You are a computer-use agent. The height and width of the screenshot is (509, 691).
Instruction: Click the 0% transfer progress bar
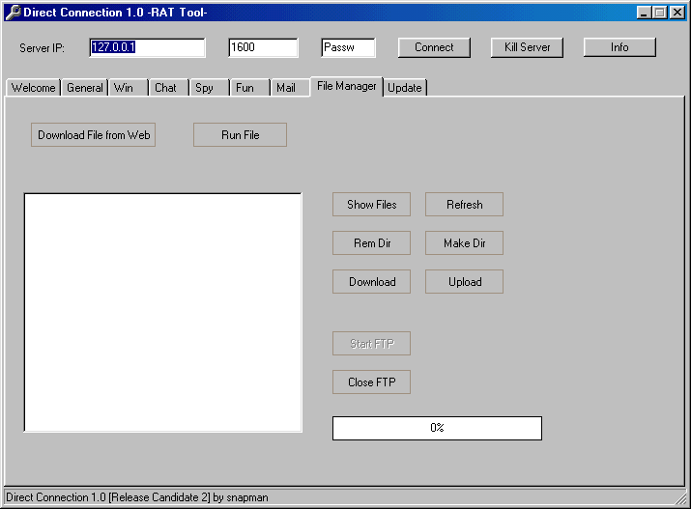tap(437, 428)
